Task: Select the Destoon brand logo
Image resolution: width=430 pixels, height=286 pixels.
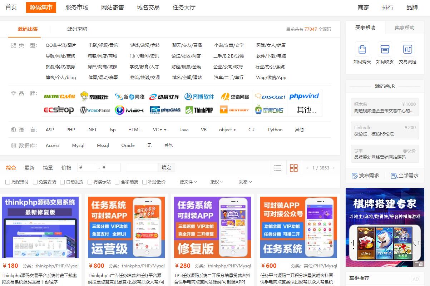Action: 234,110
